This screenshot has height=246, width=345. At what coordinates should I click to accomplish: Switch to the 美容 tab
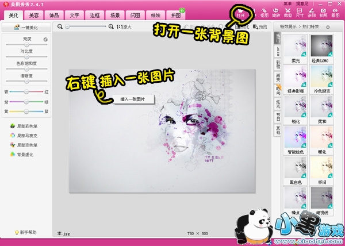pos(34,15)
